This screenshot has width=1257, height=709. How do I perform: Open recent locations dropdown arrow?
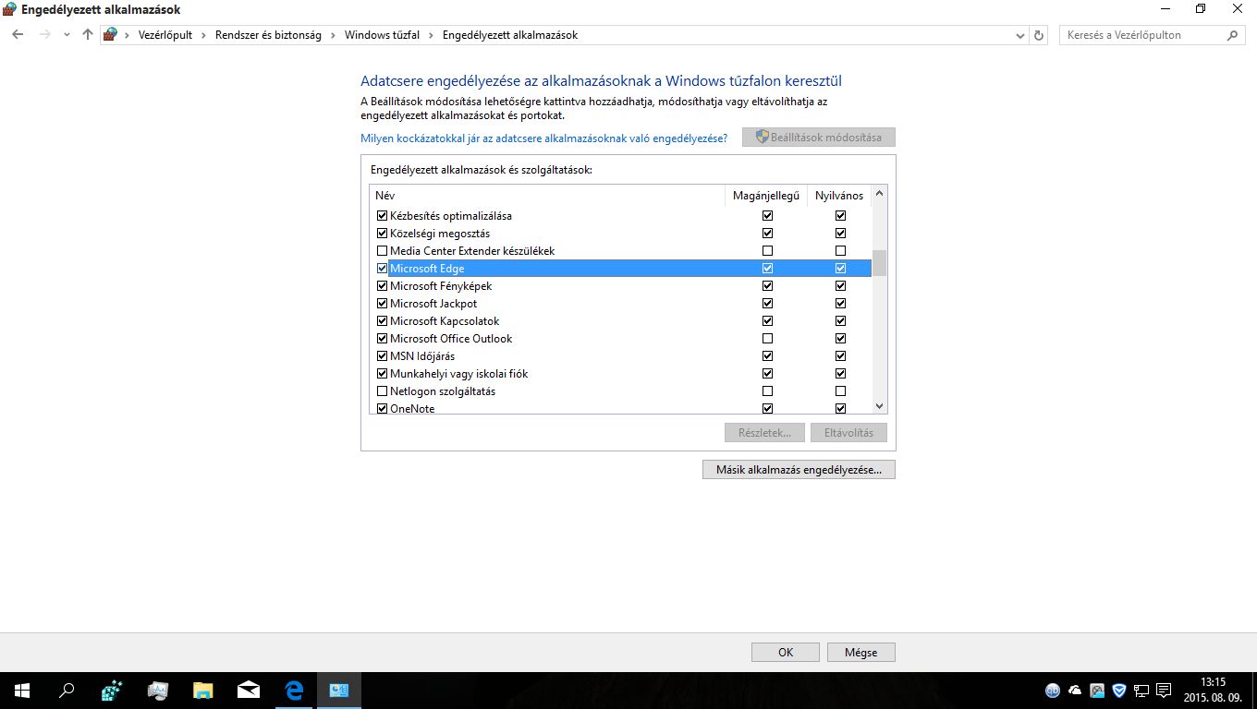pos(67,35)
